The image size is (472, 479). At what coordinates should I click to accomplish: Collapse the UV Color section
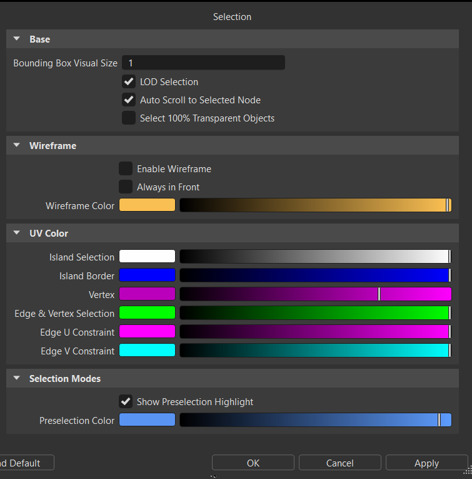point(17,233)
